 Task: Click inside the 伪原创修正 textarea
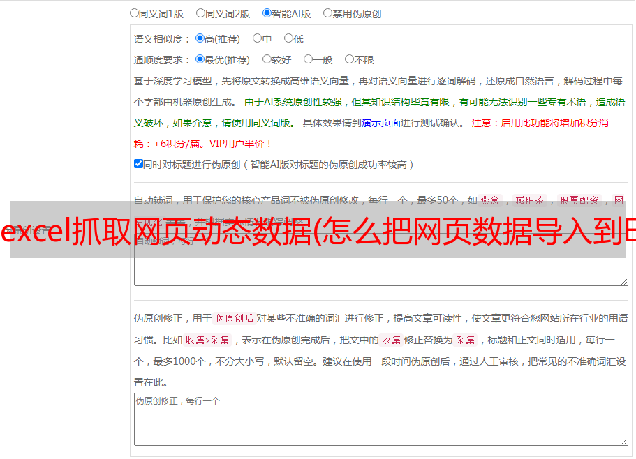(x=381, y=419)
